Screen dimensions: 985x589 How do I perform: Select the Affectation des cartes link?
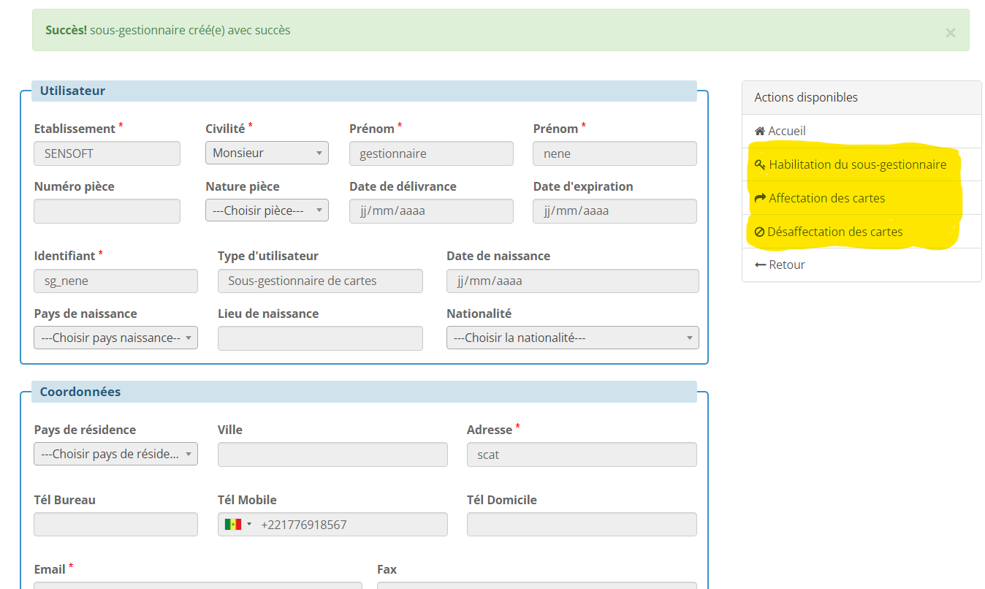(826, 198)
